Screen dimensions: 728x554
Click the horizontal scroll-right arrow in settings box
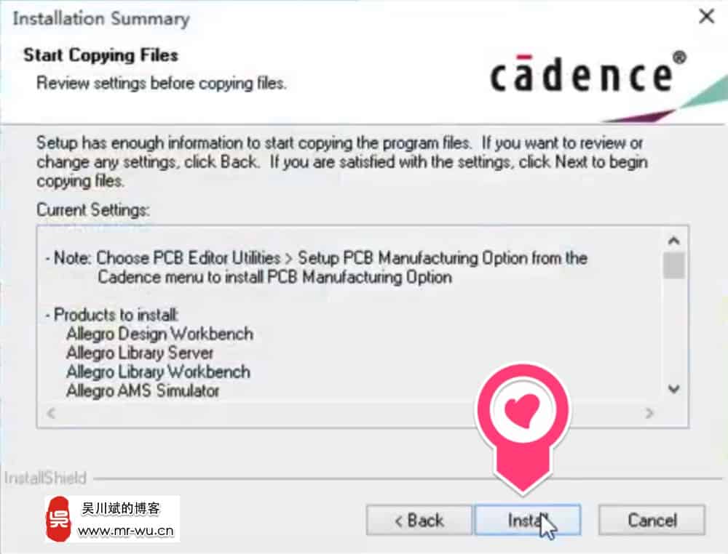point(649,413)
